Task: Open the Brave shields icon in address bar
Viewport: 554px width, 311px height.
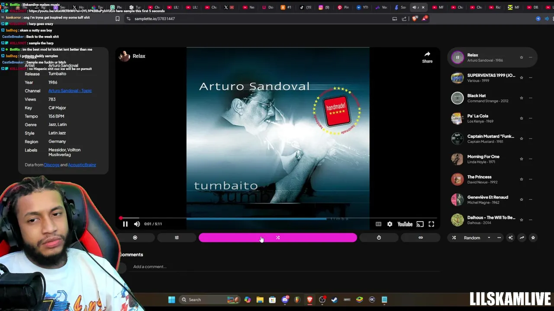Action: (x=415, y=19)
